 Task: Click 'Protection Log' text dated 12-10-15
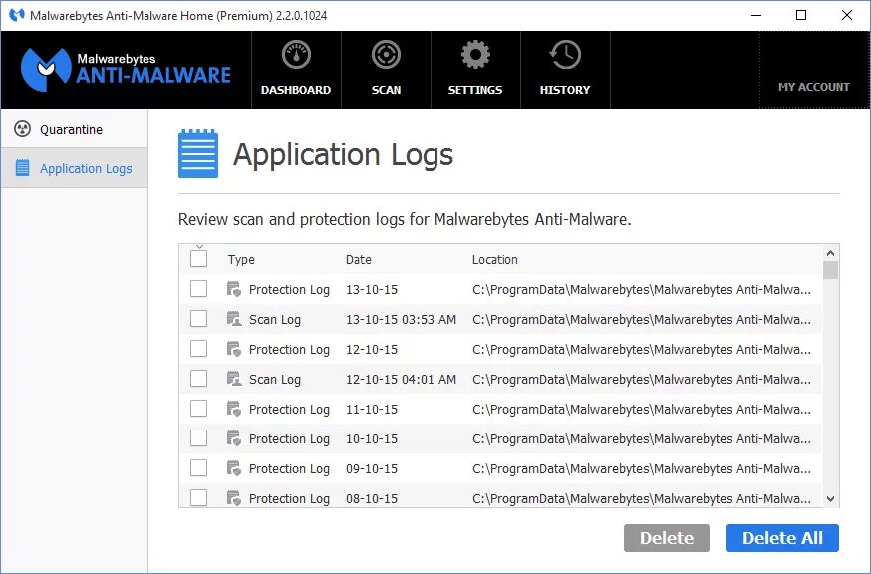tap(289, 350)
